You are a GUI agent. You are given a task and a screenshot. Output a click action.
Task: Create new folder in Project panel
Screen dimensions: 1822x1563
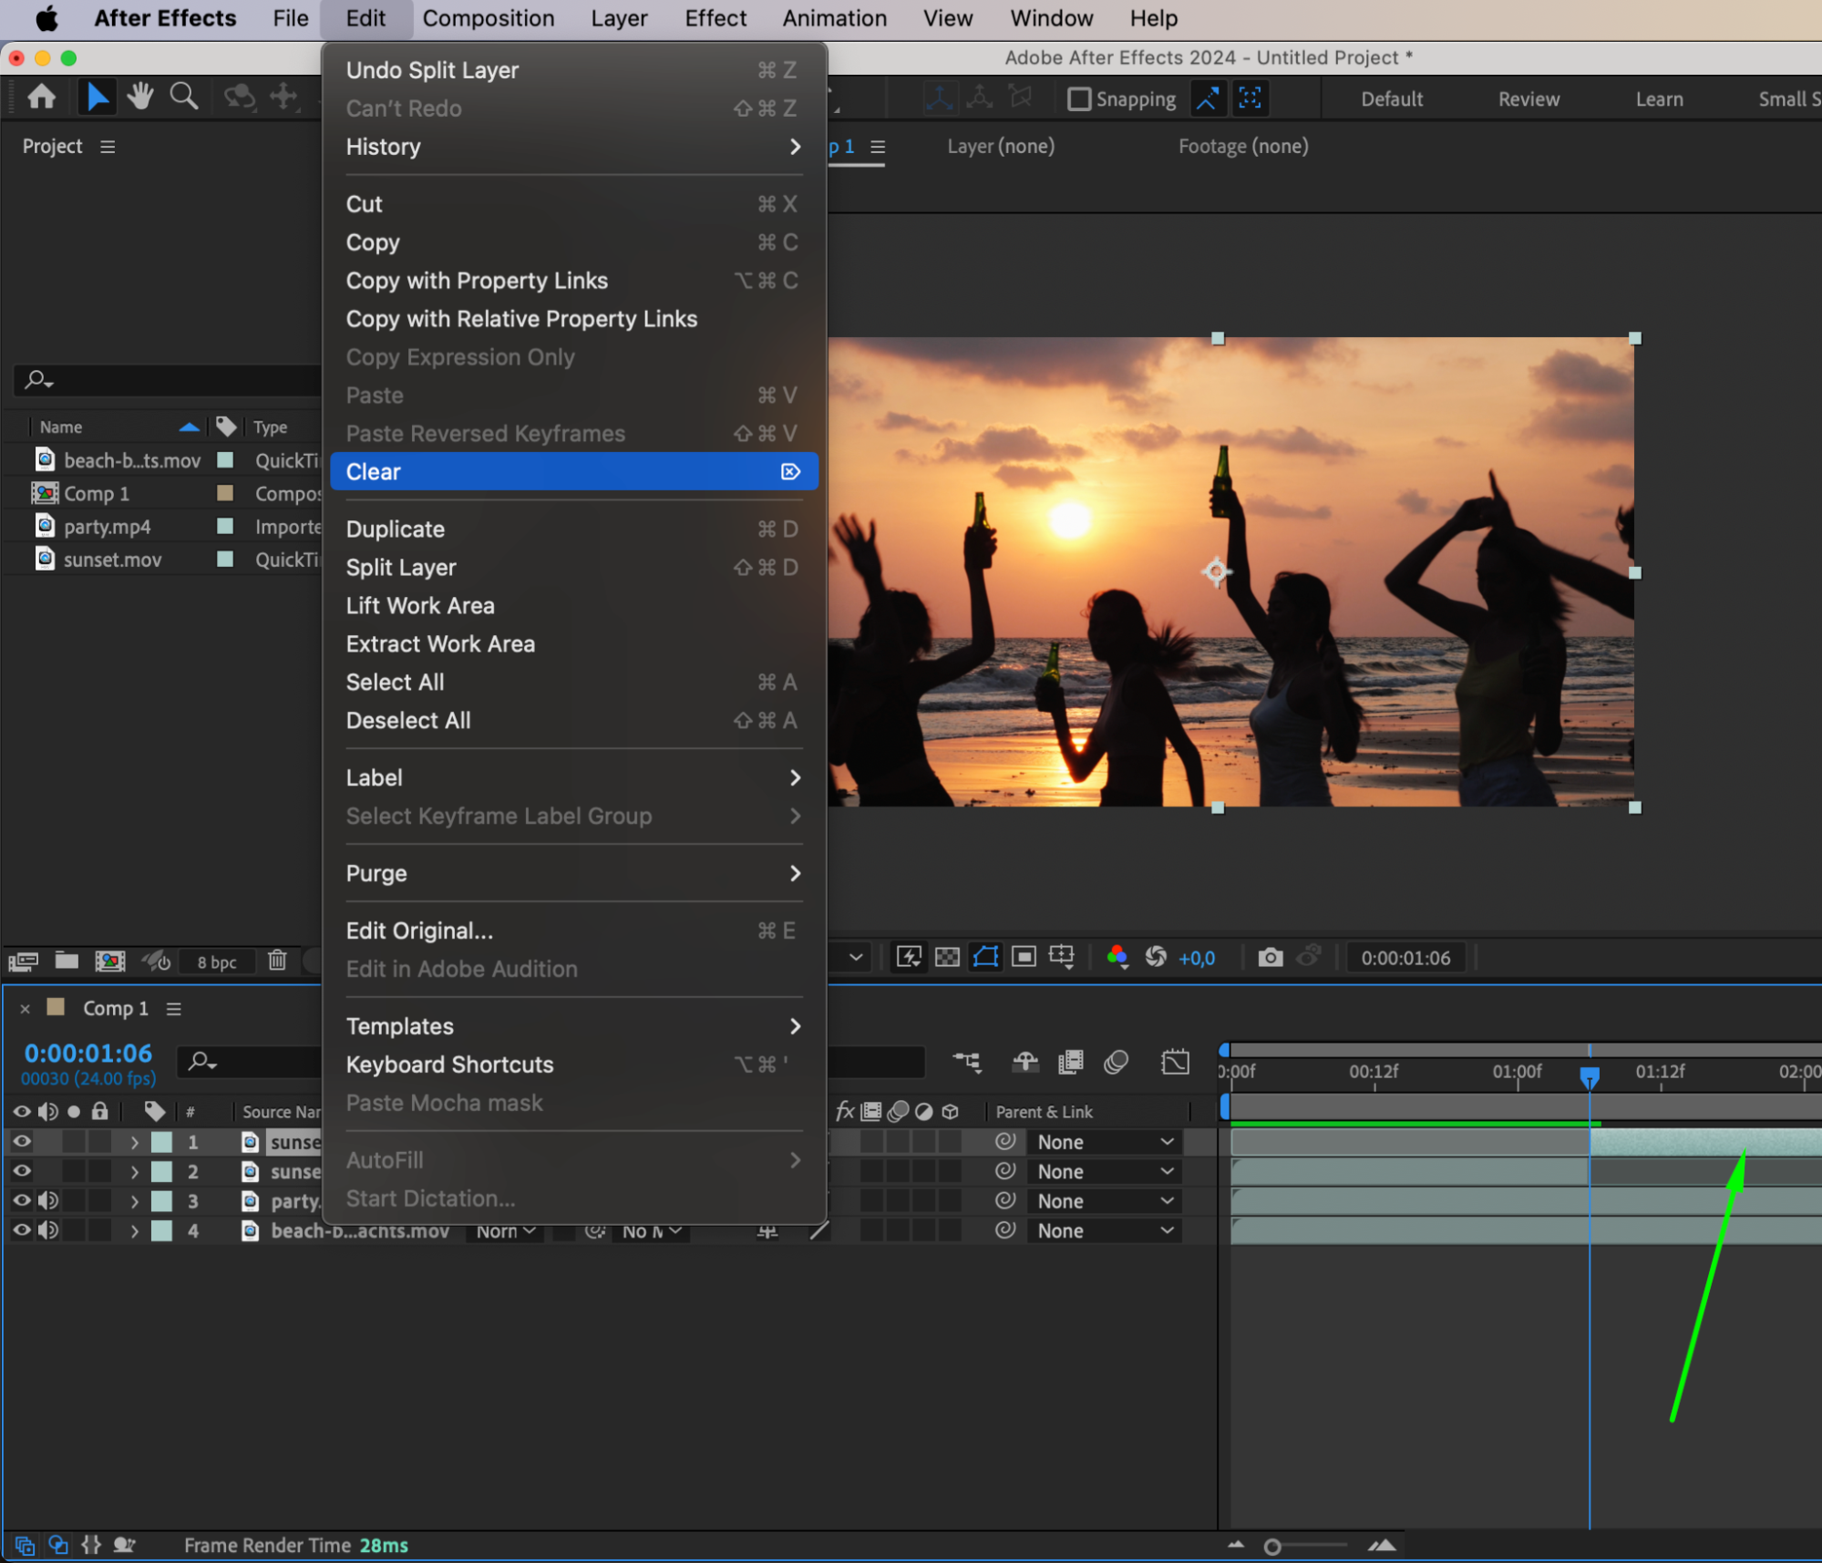67,961
